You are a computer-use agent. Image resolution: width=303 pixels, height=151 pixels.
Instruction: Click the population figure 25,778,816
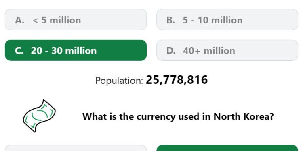(x=177, y=80)
